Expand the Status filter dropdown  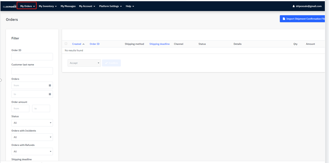pyautogui.click(x=32, y=123)
